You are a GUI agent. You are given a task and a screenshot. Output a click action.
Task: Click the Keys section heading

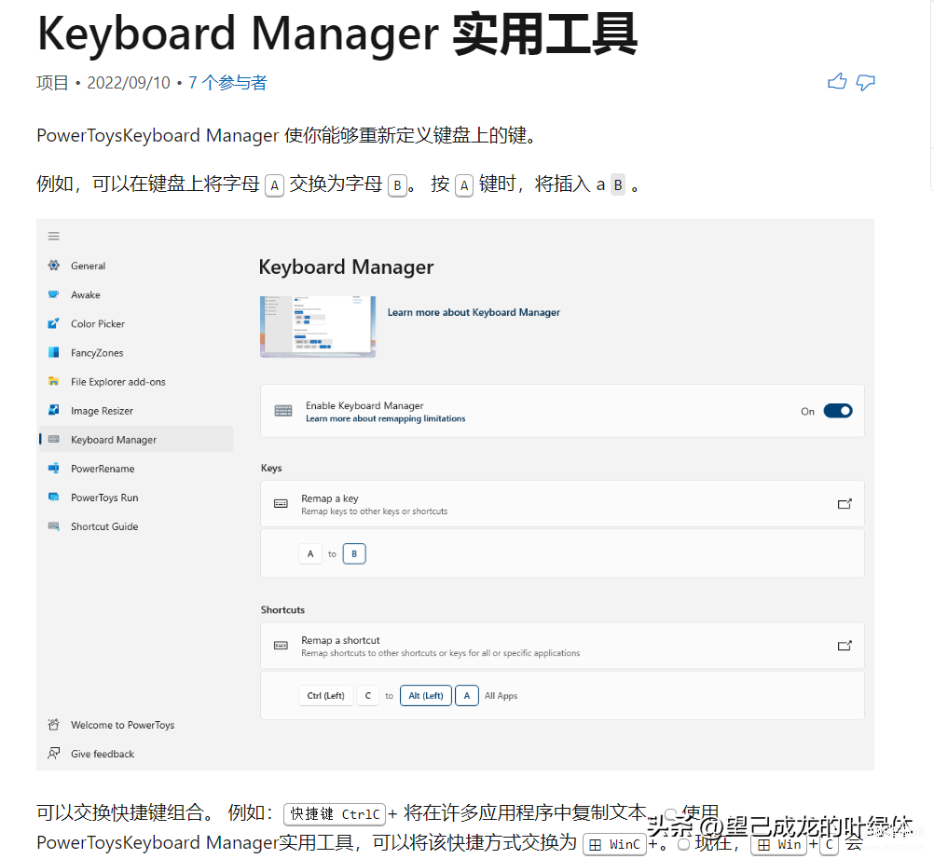271,468
